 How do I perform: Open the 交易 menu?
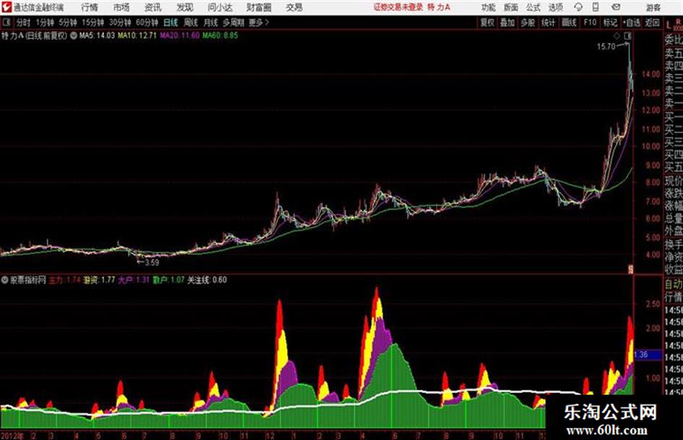(294, 7)
